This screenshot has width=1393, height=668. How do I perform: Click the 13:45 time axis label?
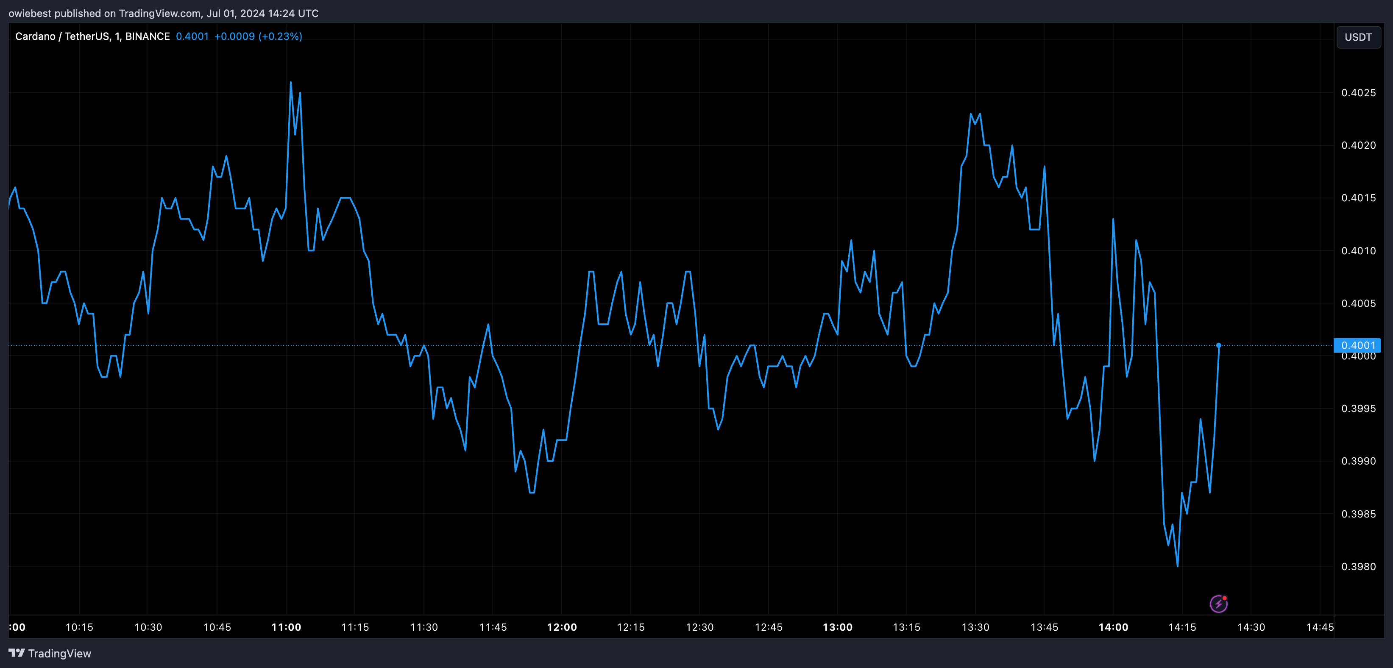pos(1044,627)
